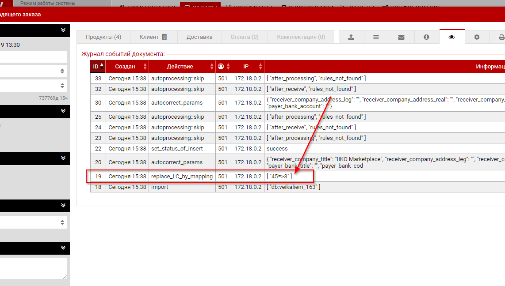The width and height of the screenshot is (505, 286).
Task: Open the info circle tab
Action: (426, 37)
